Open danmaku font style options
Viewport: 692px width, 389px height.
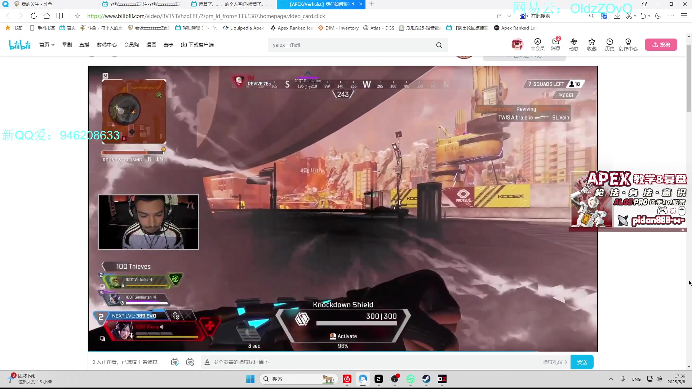[x=207, y=362]
